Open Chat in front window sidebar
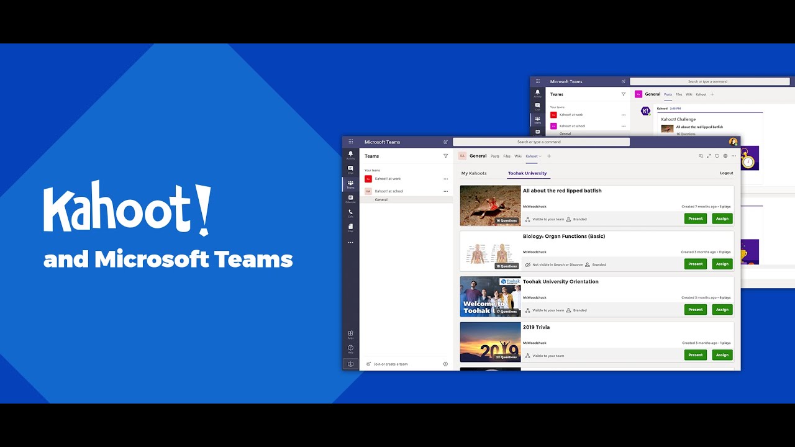Image resolution: width=795 pixels, height=447 pixels. point(351,169)
